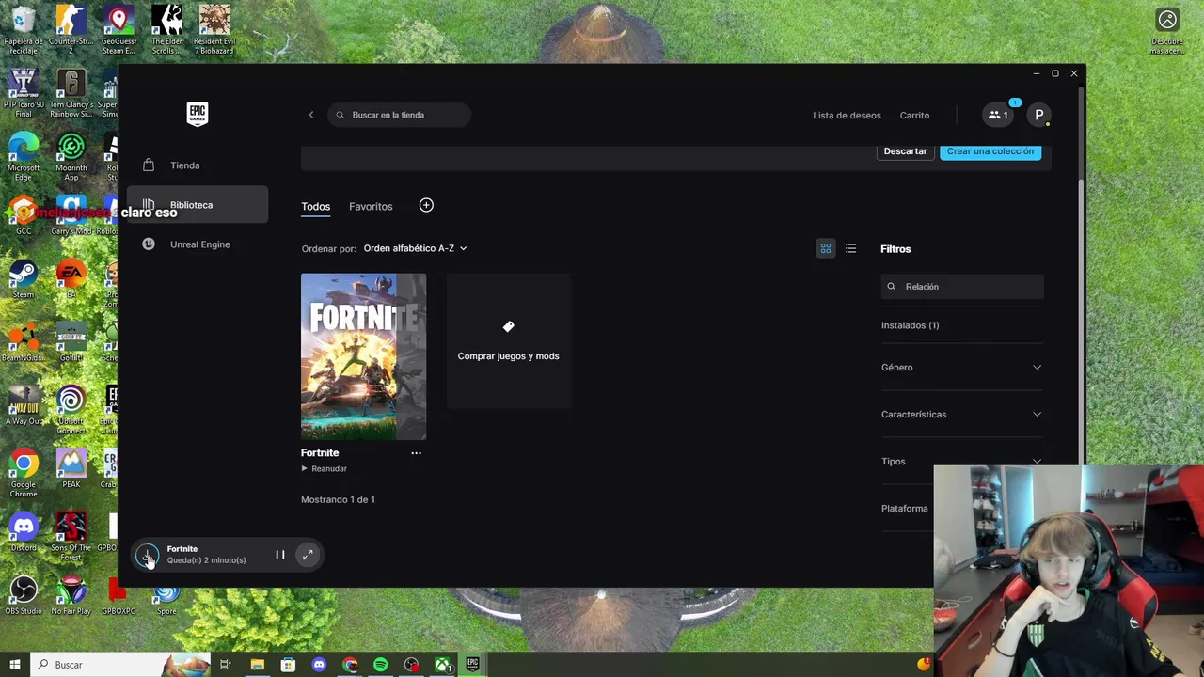The height and width of the screenshot is (677, 1204).
Task: Open the profile avatar labeled P
Action: click(x=1038, y=115)
